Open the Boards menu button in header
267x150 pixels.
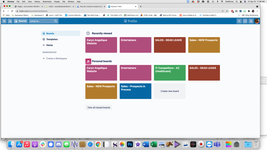pos(21,21)
